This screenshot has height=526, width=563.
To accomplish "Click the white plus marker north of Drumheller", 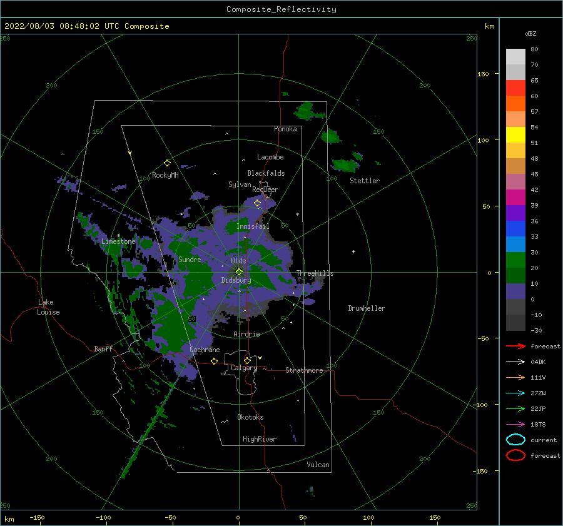I will click(353, 251).
